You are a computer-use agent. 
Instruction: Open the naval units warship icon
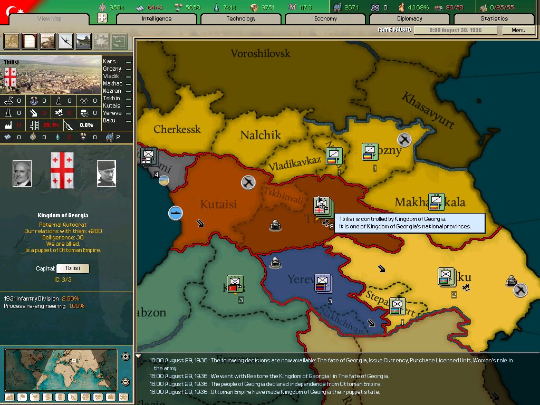coord(83,41)
